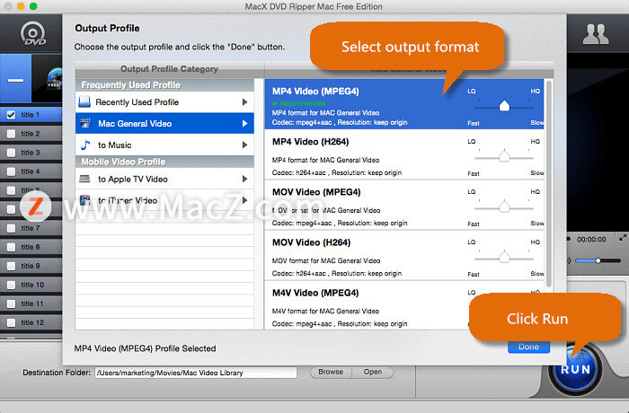Click the profile list scrollbar
629x413 pixels.
point(549,184)
